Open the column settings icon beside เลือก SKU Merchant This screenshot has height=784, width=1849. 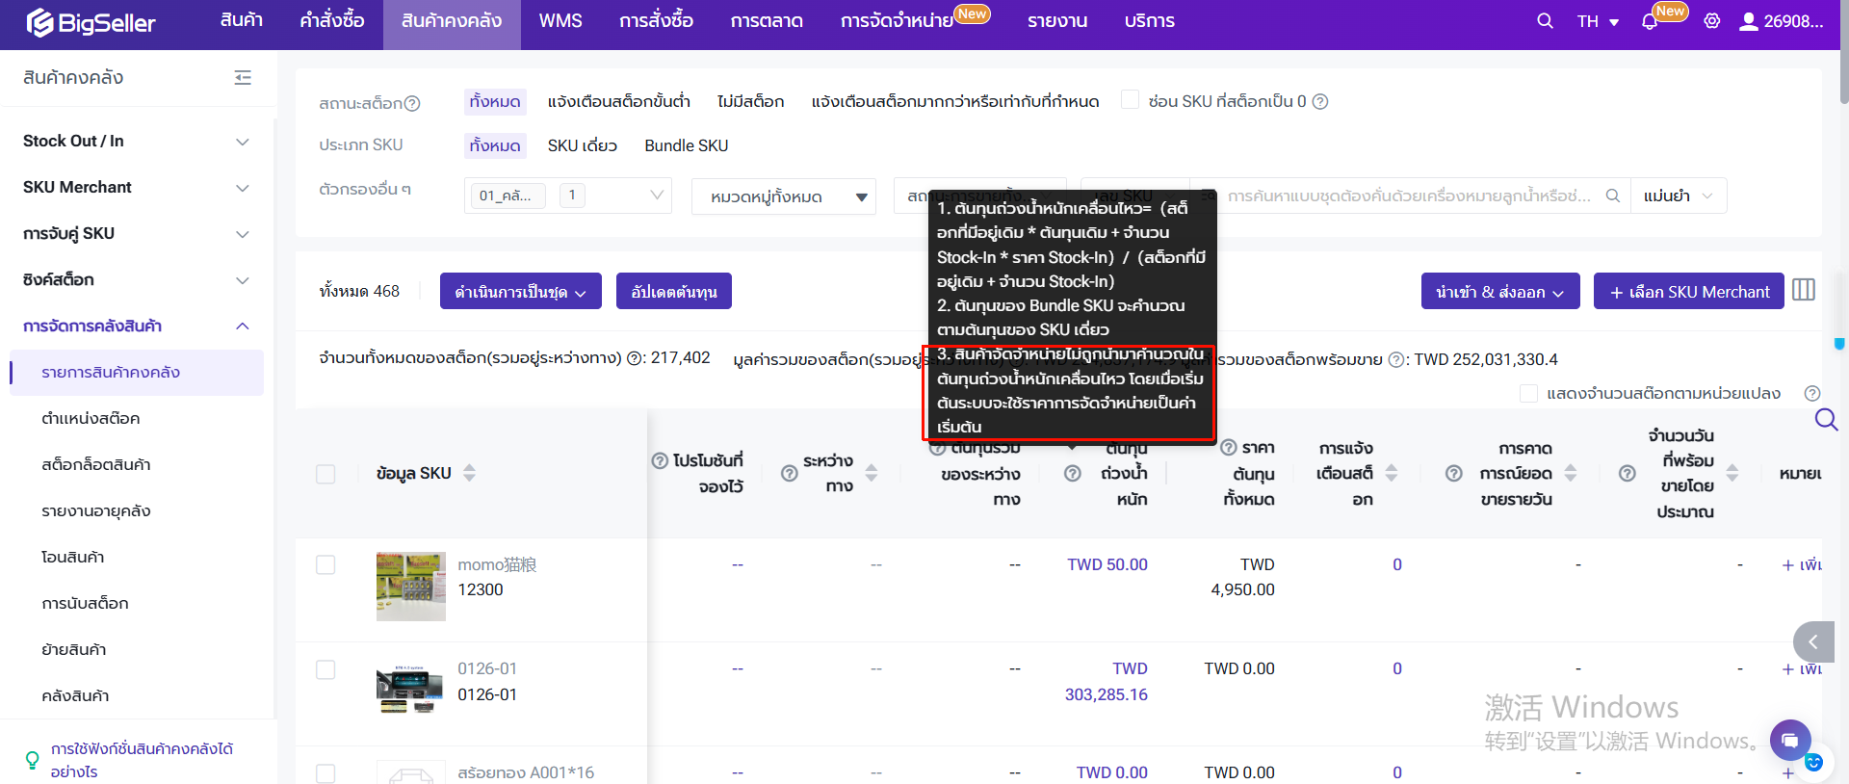pyautogui.click(x=1804, y=290)
